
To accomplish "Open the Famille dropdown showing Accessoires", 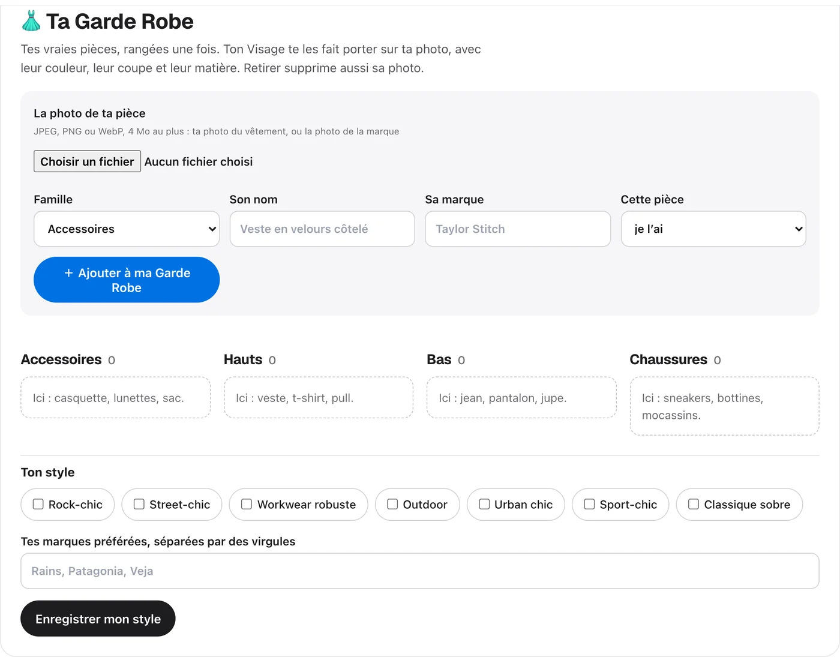I will pos(127,229).
